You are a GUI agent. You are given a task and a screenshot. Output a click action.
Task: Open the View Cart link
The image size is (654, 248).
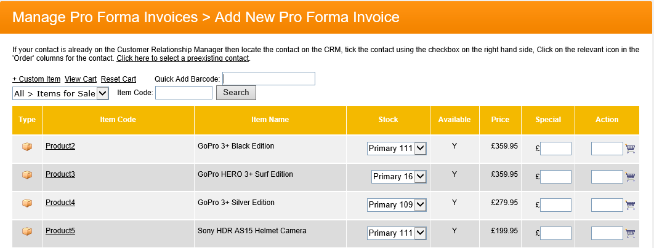[81, 79]
